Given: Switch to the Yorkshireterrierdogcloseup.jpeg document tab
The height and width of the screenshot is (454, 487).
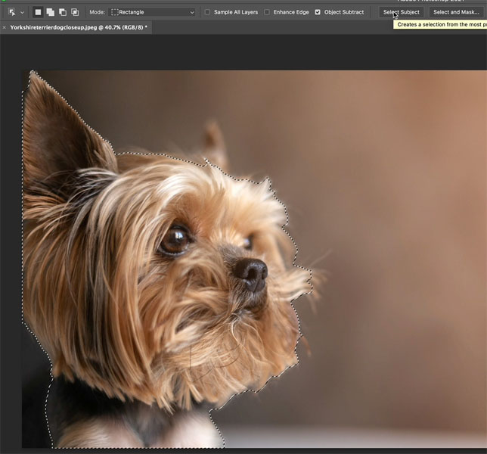Looking at the screenshot, I should click(79, 27).
